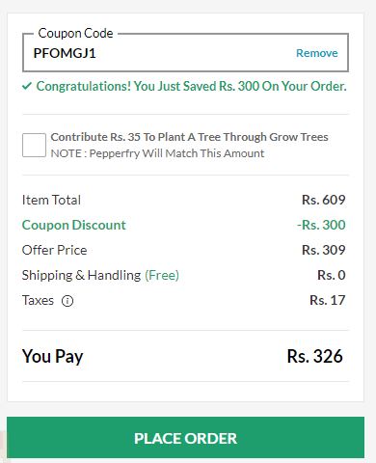
Task: Click the -Rs. 300 discount amount
Action: point(321,225)
